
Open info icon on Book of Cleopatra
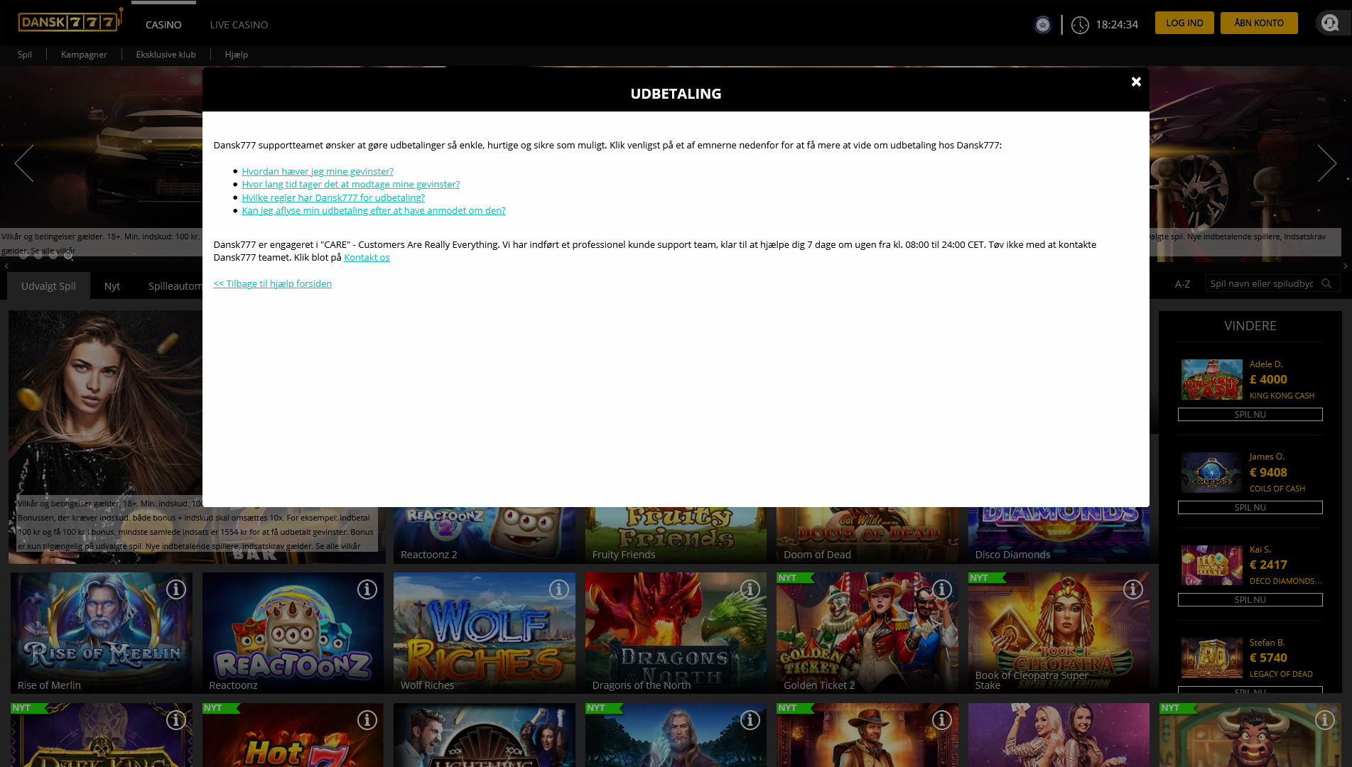tap(1132, 589)
